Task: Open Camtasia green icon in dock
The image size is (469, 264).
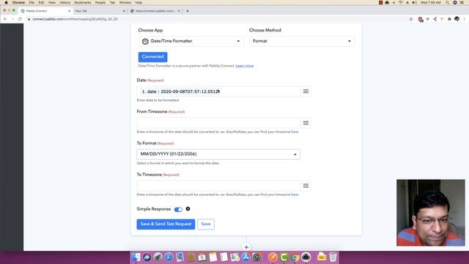Action: (x=284, y=257)
